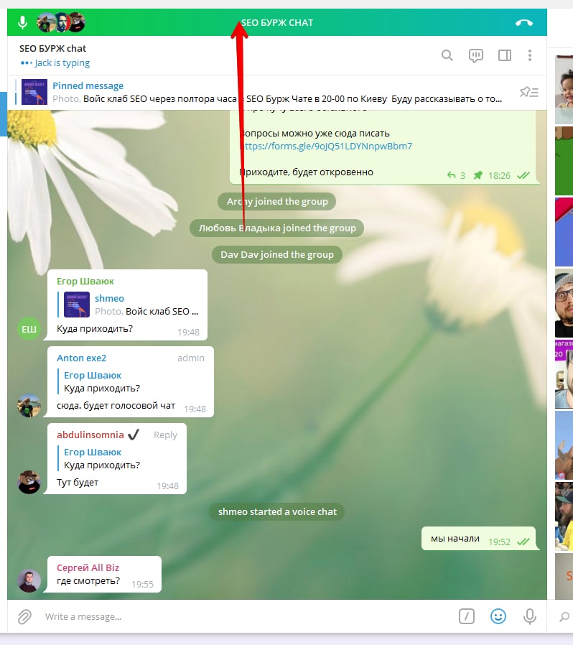Open Сергей All Biz avatar
The width and height of the screenshot is (573, 645).
click(x=29, y=581)
